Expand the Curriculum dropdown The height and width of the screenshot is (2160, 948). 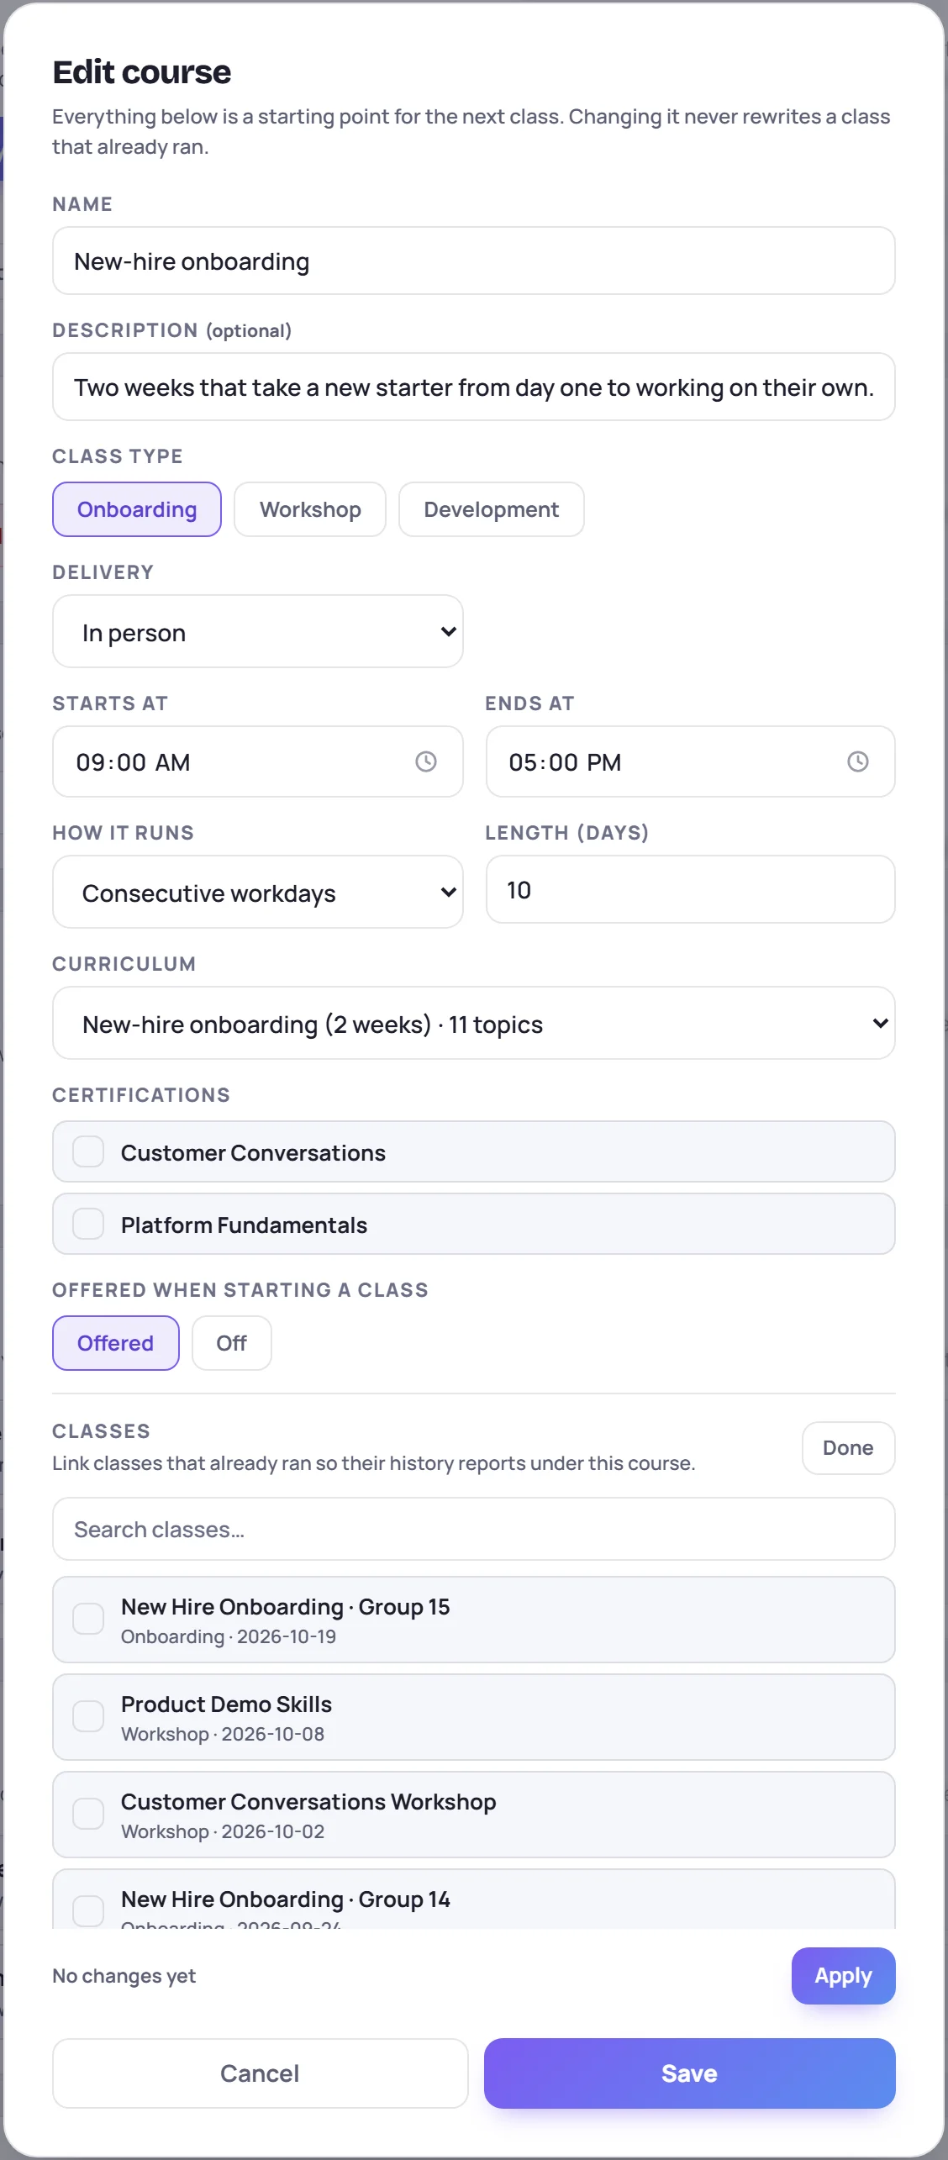(x=474, y=1023)
